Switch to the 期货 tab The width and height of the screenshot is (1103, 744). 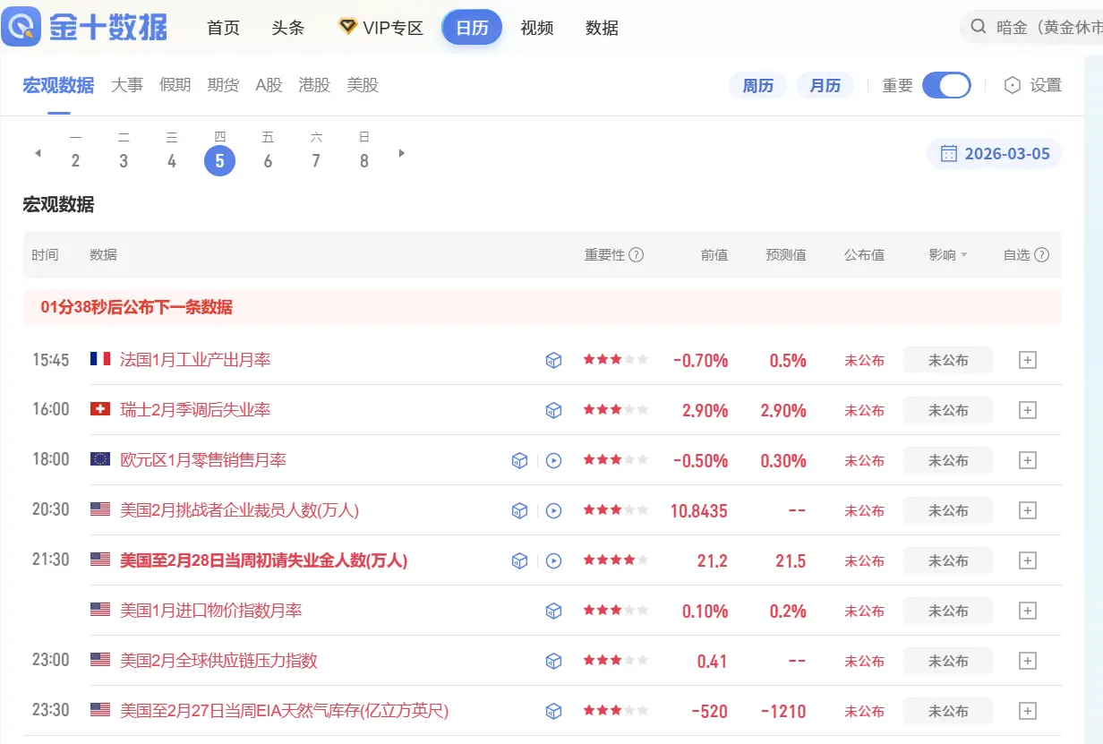click(223, 85)
